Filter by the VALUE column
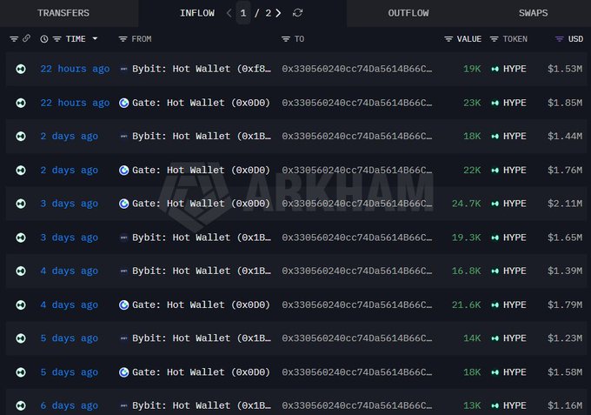Screen dimensions: 591x415 (448, 39)
